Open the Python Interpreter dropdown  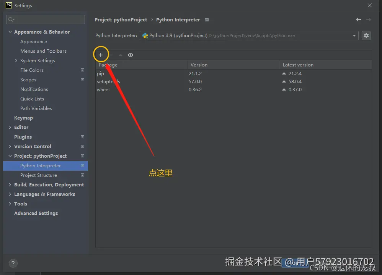(249, 36)
